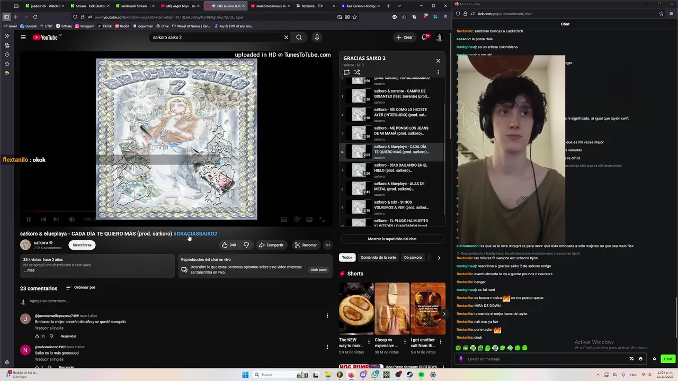The image size is (678, 381).
Task: Open the TikTok bookmark
Action: tap(104, 26)
